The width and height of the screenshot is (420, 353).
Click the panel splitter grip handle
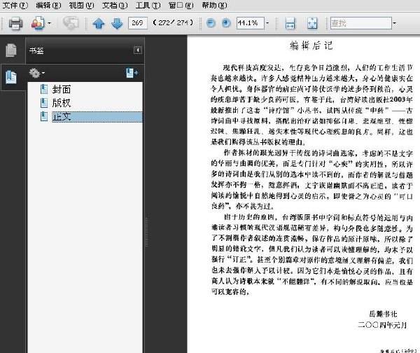[x=146, y=232]
